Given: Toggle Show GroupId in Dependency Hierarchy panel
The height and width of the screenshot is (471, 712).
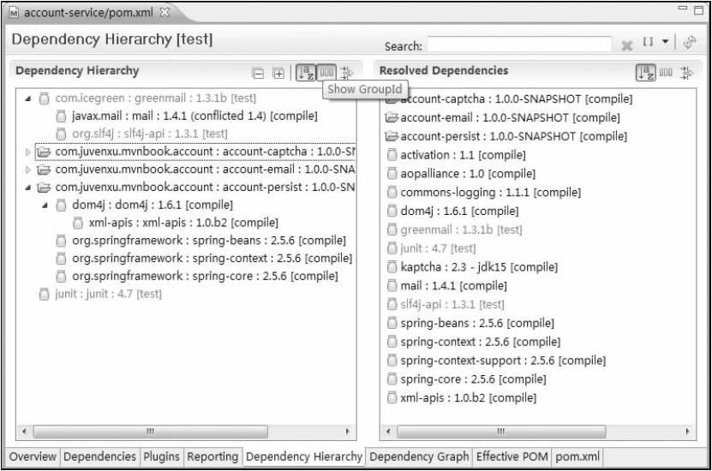Looking at the screenshot, I should tap(326, 73).
